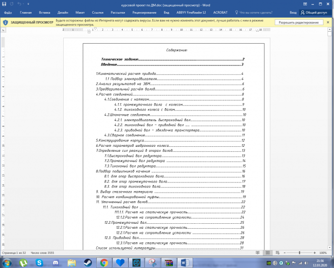This screenshot has width=334, height=268.
Task: Switch to the ACROBAT tab
Action: (220, 13)
